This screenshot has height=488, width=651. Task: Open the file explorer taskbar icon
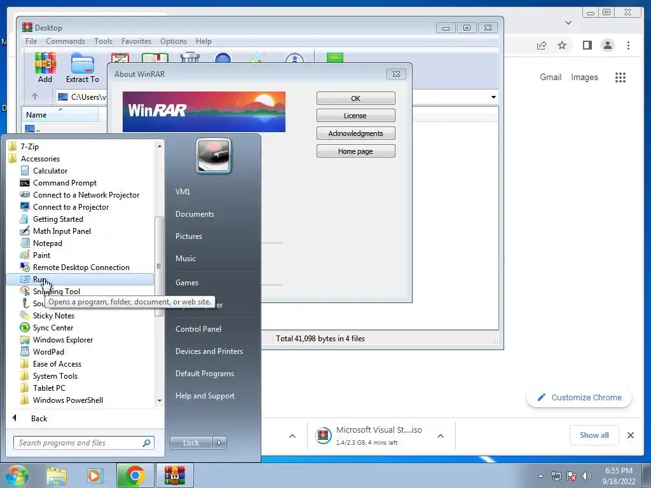[57, 475]
